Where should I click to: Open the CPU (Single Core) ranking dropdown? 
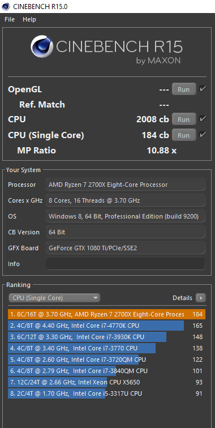(54, 298)
